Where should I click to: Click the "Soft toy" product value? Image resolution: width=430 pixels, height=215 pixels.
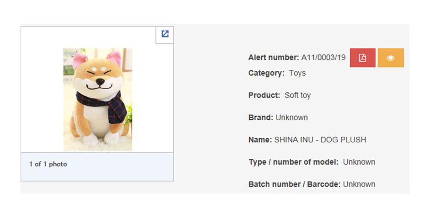[297, 95]
